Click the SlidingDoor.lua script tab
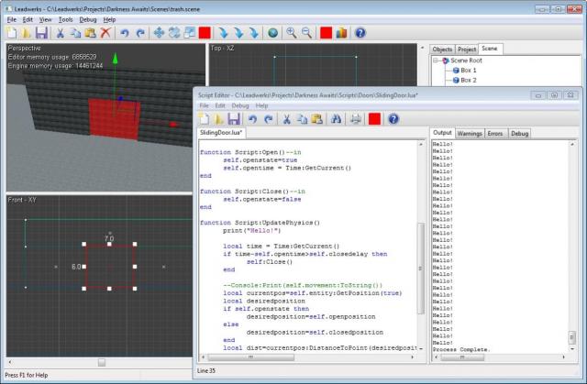Image resolution: width=587 pixels, height=384 pixels. point(223,134)
